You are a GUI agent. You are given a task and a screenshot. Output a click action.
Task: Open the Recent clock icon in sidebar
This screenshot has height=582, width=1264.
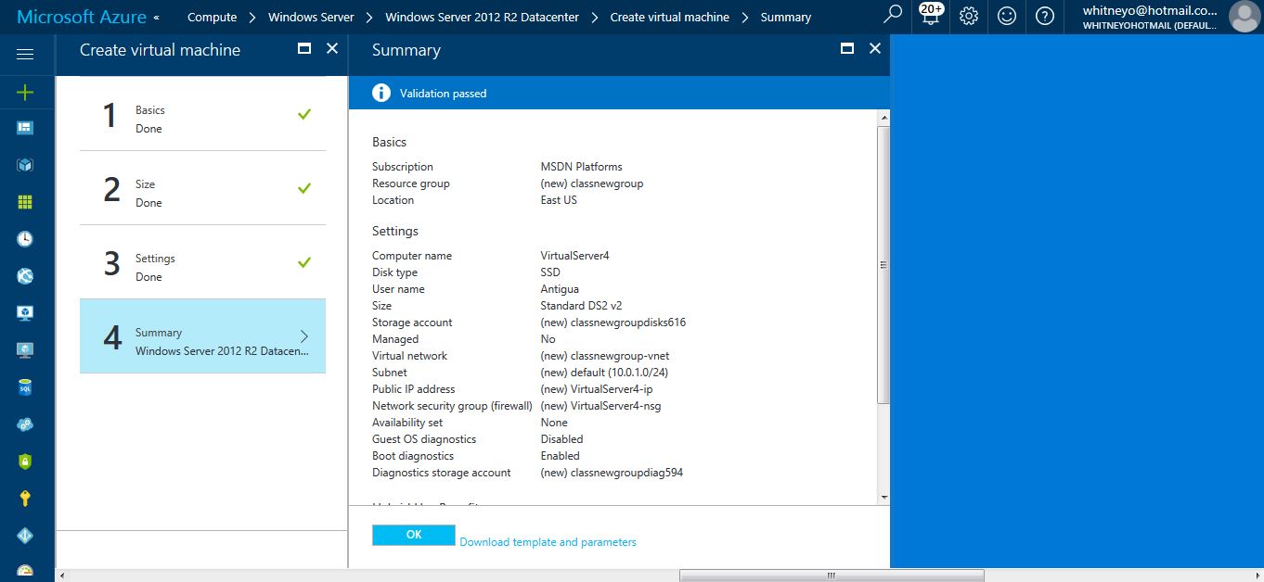(25, 239)
